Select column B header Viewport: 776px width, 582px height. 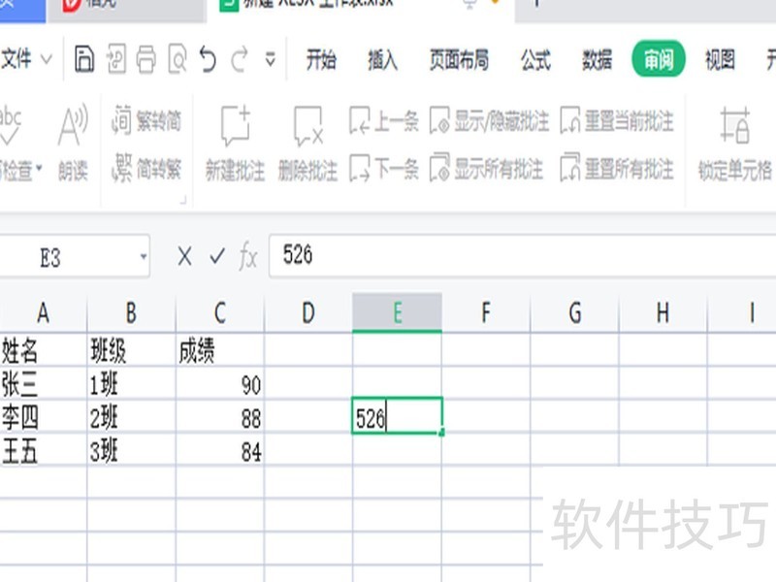(131, 312)
